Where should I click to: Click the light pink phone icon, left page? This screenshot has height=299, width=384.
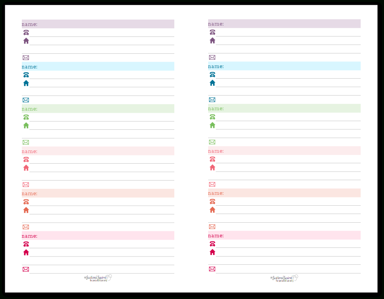[26, 159]
